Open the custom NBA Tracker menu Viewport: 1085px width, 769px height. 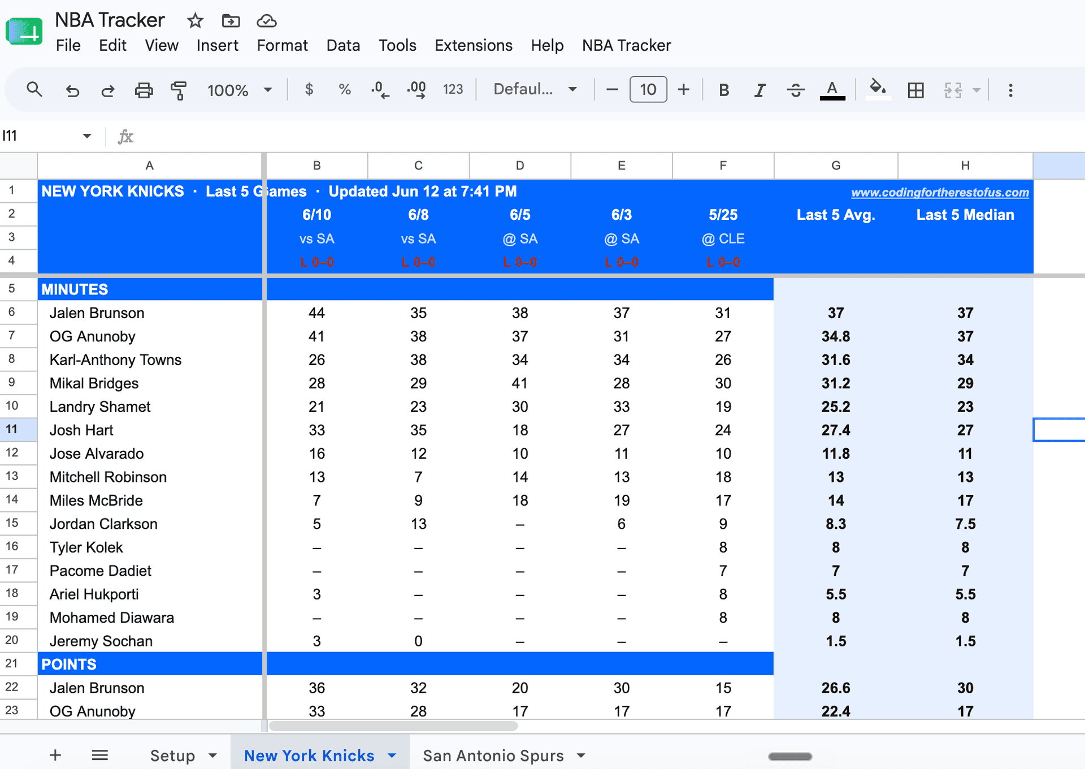(x=627, y=45)
